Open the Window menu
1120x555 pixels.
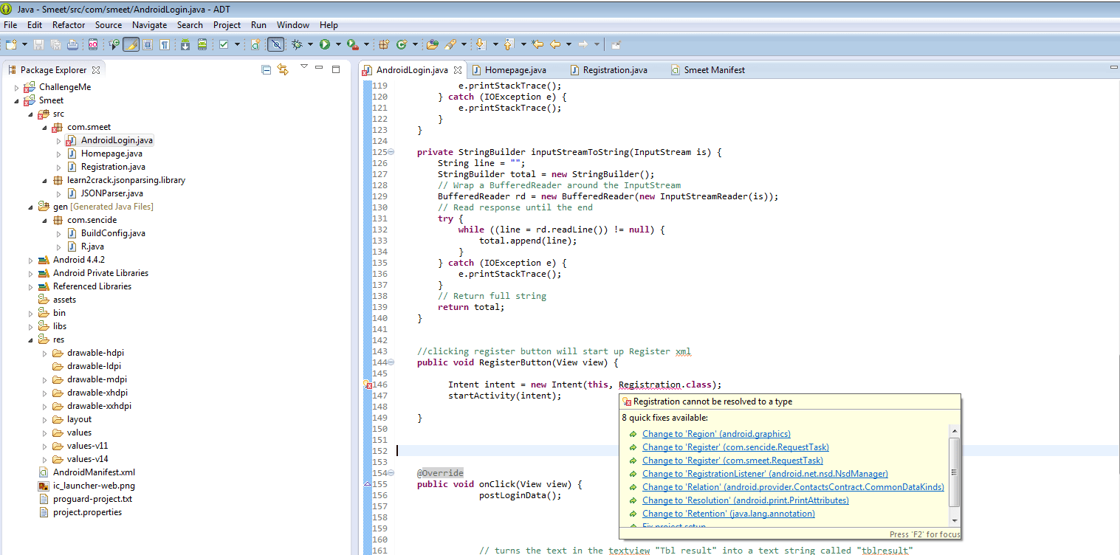(x=293, y=25)
